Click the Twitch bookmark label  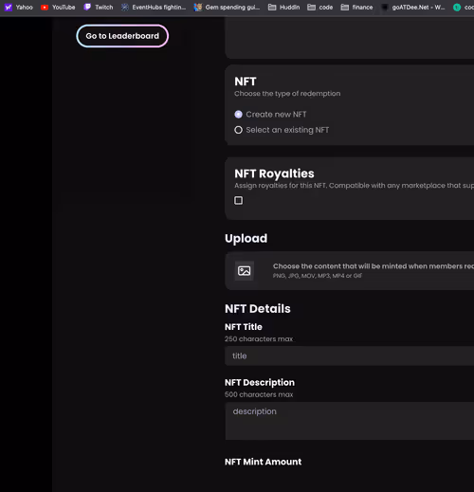104,8
